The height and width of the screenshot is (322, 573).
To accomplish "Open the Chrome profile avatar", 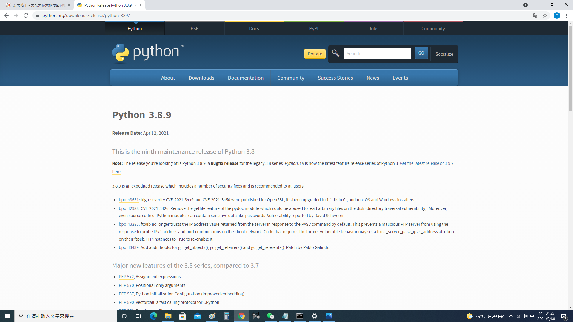I will pyautogui.click(x=557, y=16).
